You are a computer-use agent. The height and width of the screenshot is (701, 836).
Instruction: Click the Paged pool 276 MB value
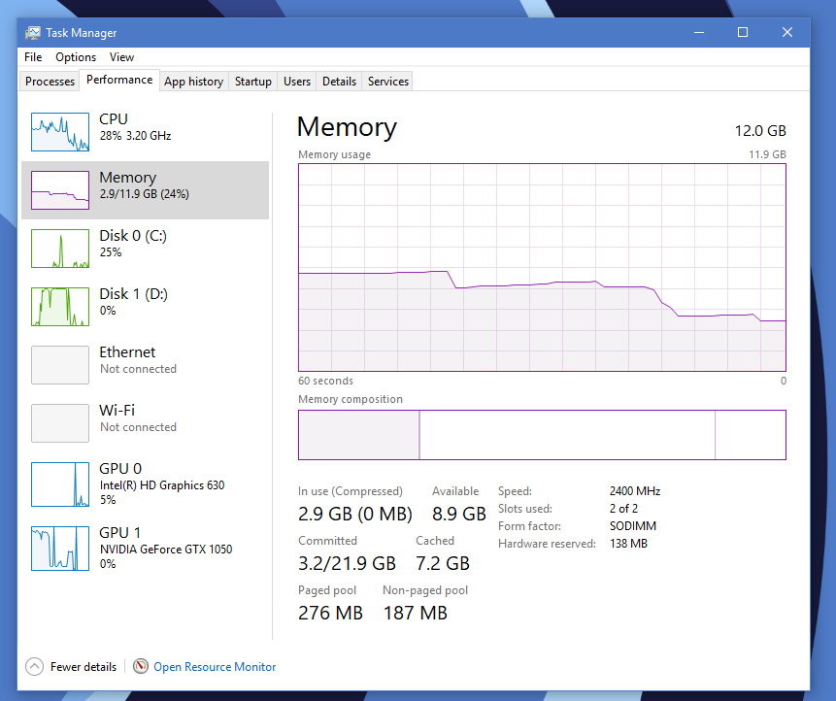click(330, 613)
